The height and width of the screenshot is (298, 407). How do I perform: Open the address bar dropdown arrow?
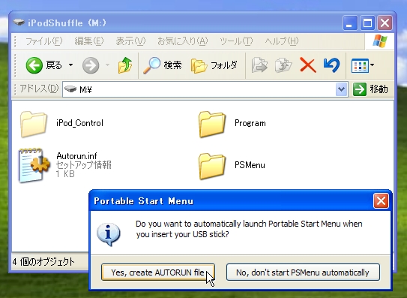pyautogui.click(x=341, y=89)
